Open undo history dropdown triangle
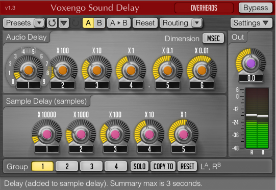The image size is (276, 190). 64,23
